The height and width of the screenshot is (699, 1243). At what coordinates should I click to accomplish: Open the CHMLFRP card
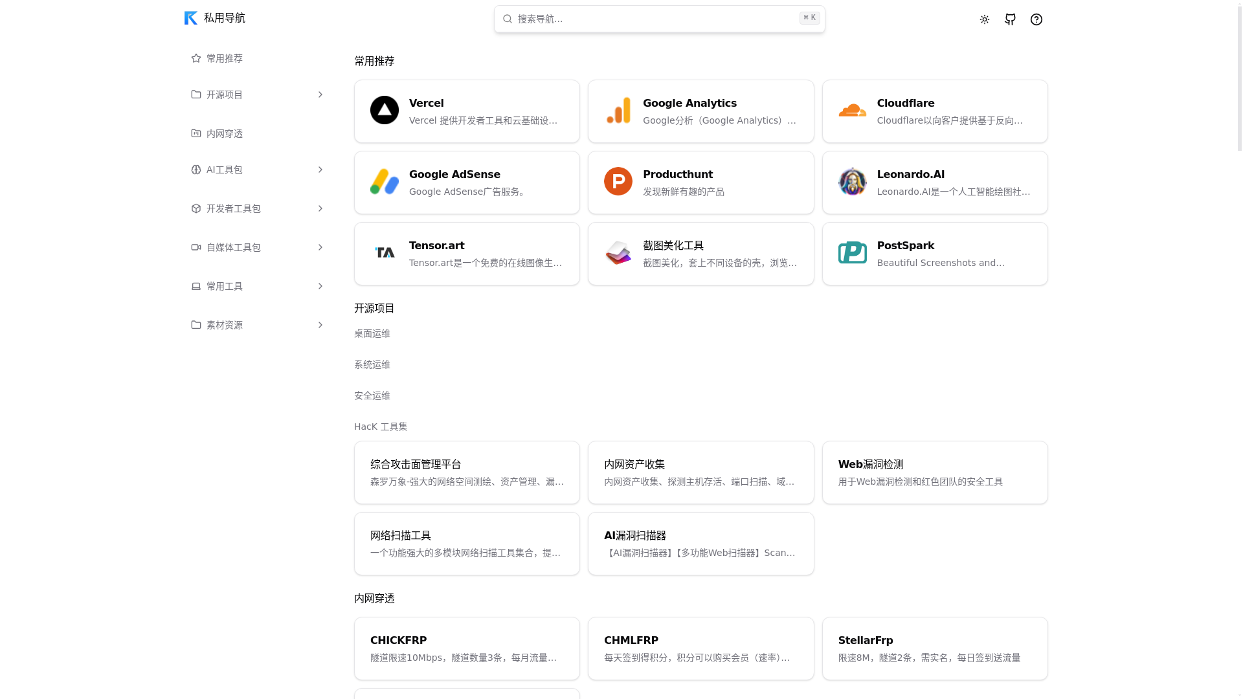tap(700, 649)
